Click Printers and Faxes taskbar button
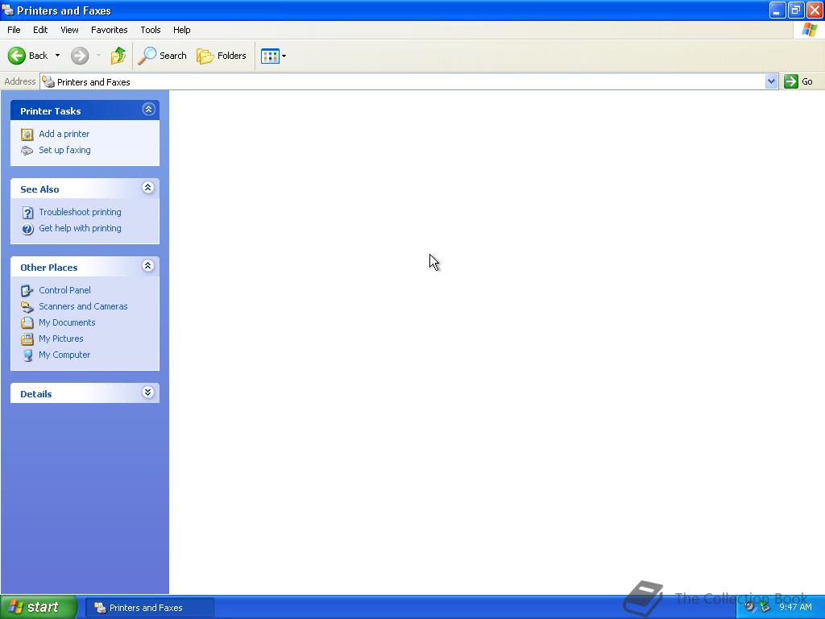 pos(149,608)
